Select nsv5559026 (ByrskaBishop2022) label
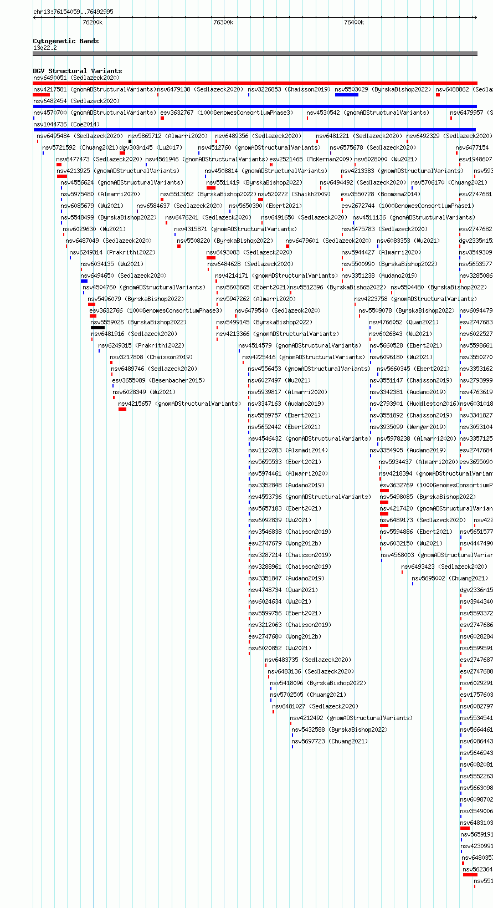The height and width of the screenshot is (908, 493). pos(138,323)
